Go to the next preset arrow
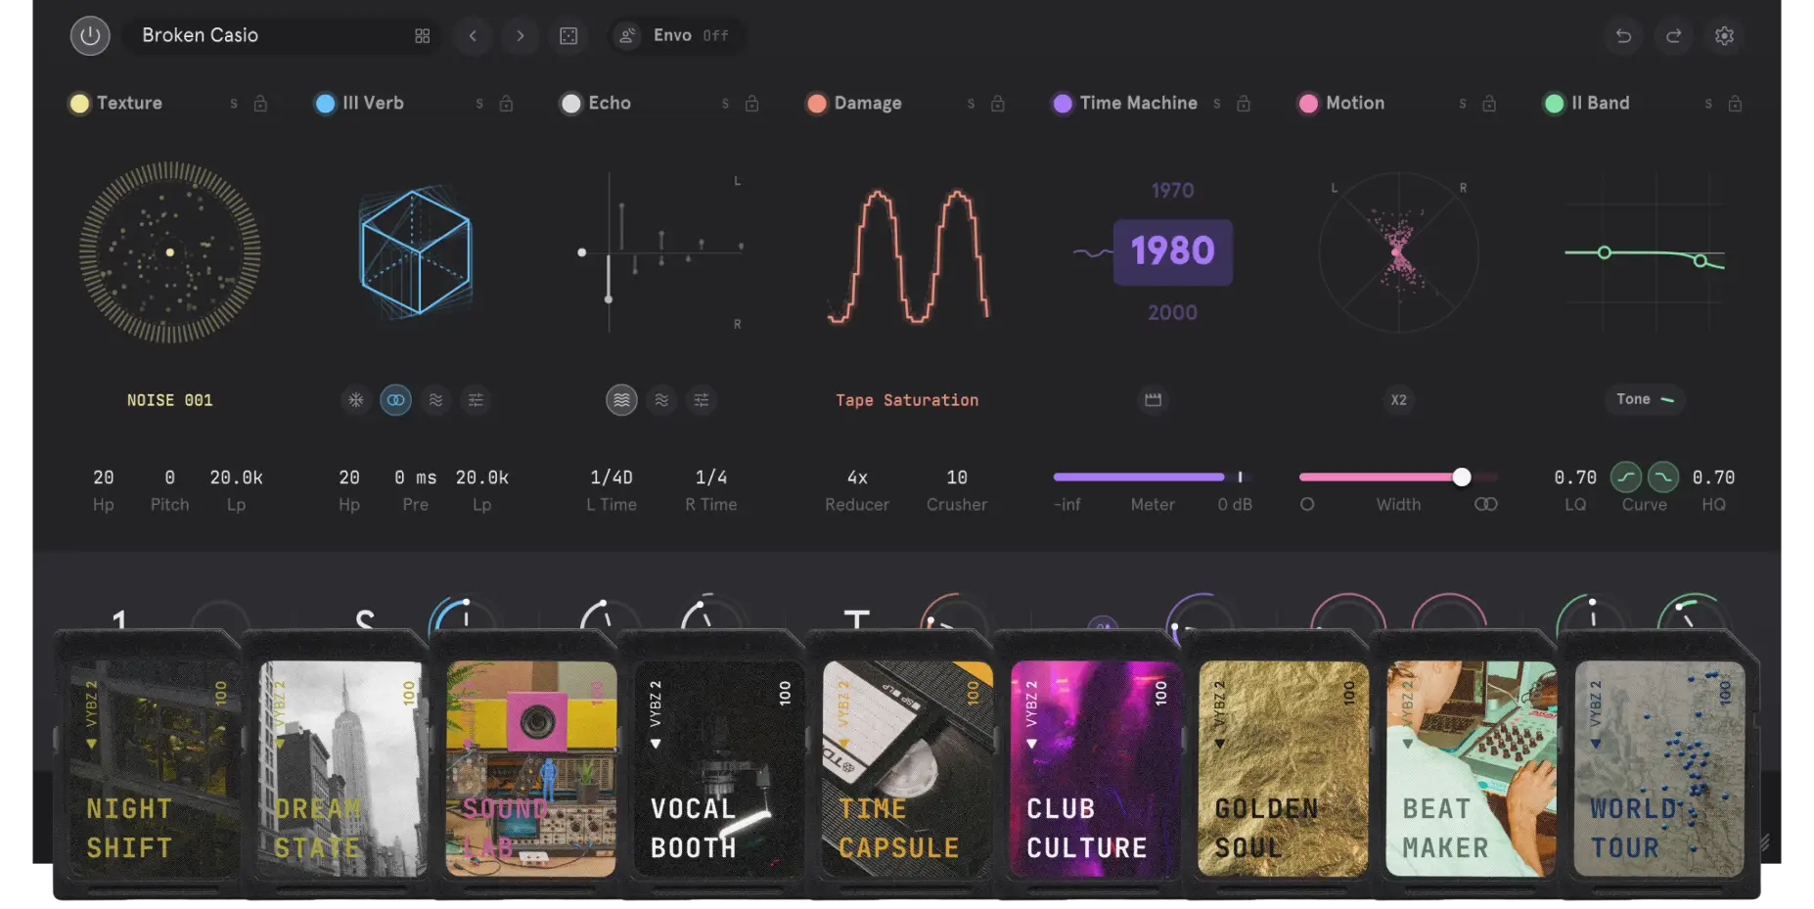1814x909 pixels. coord(521,36)
